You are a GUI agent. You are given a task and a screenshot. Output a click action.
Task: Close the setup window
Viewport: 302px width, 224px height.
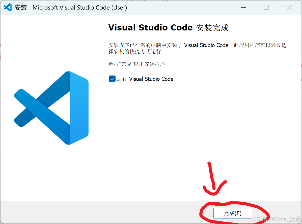click(289, 7)
